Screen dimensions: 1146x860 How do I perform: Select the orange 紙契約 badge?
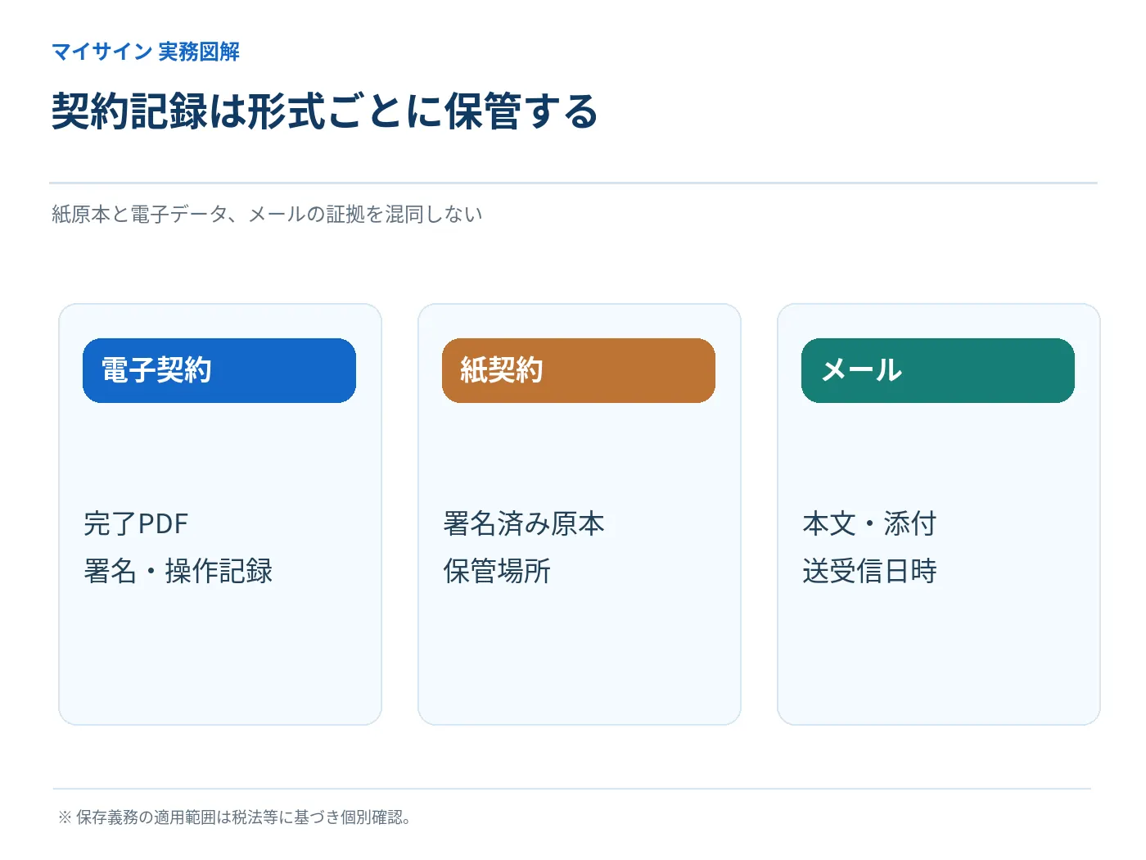tap(579, 370)
